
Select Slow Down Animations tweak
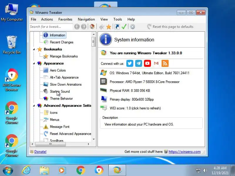(x=66, y=84)
